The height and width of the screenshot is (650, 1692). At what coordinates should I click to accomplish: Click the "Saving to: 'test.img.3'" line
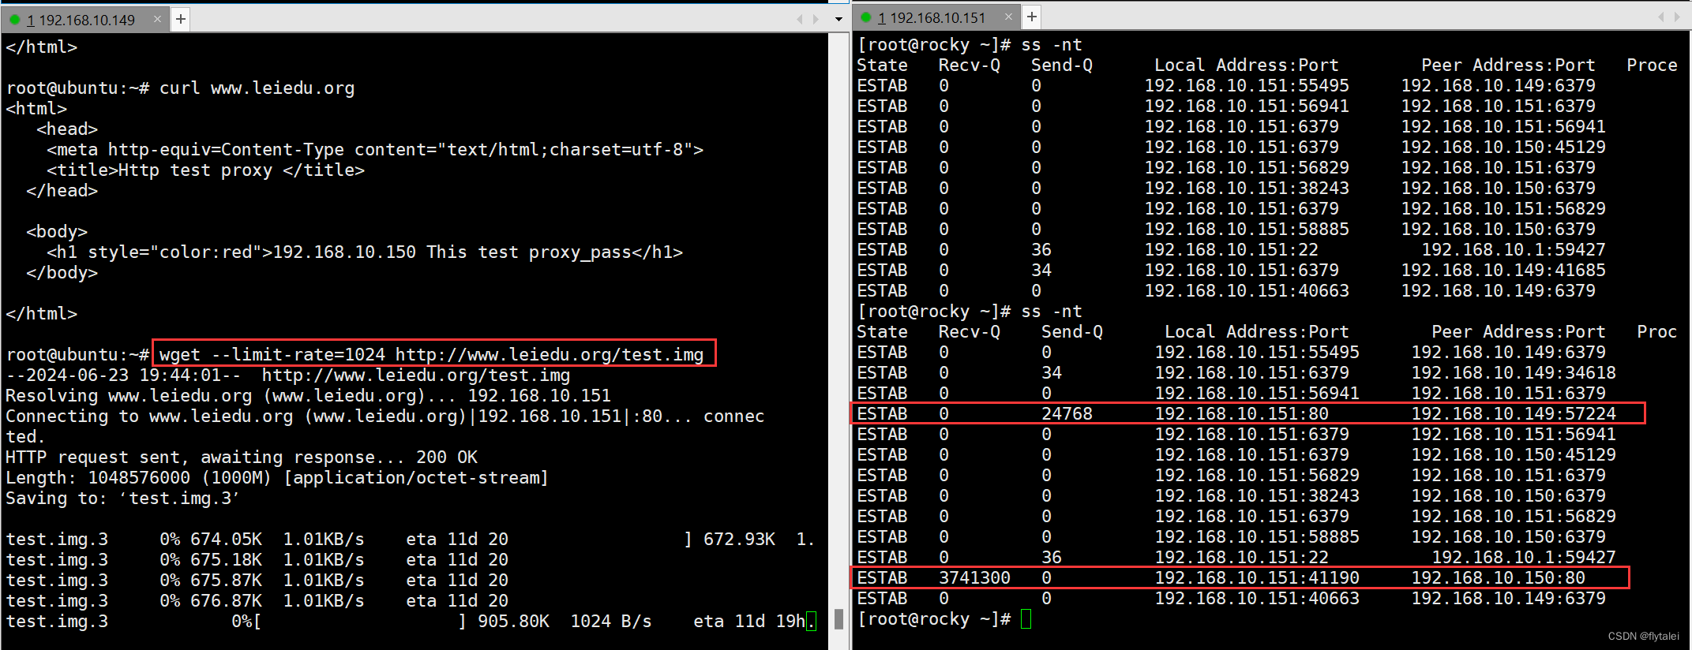click(x=122, y=499)
